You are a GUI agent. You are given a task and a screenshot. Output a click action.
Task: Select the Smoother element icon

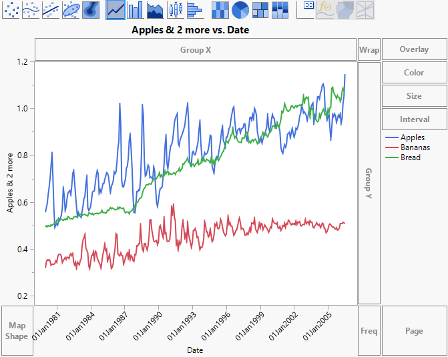[x=31, y=9]
